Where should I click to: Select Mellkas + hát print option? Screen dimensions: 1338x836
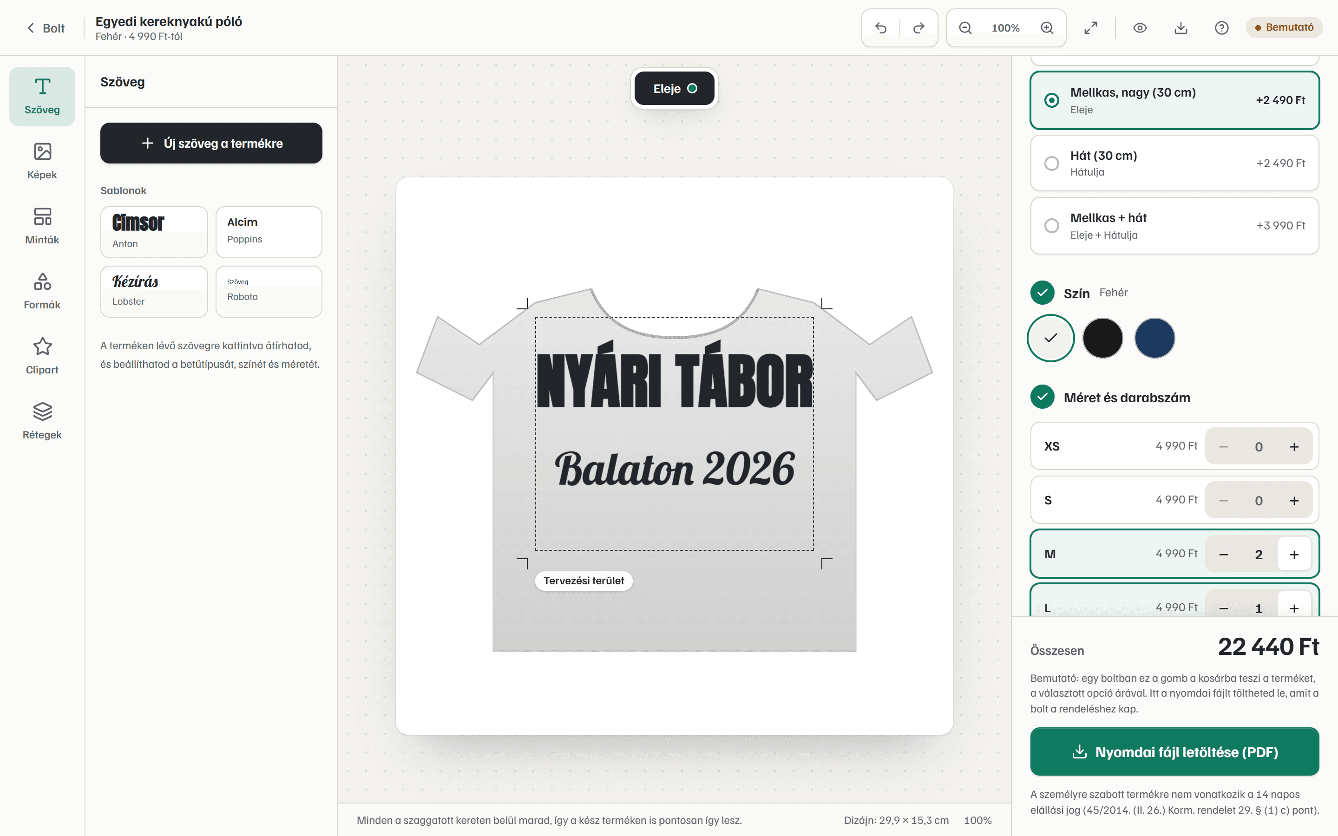pyautogui.click(x=1174, y=226)
